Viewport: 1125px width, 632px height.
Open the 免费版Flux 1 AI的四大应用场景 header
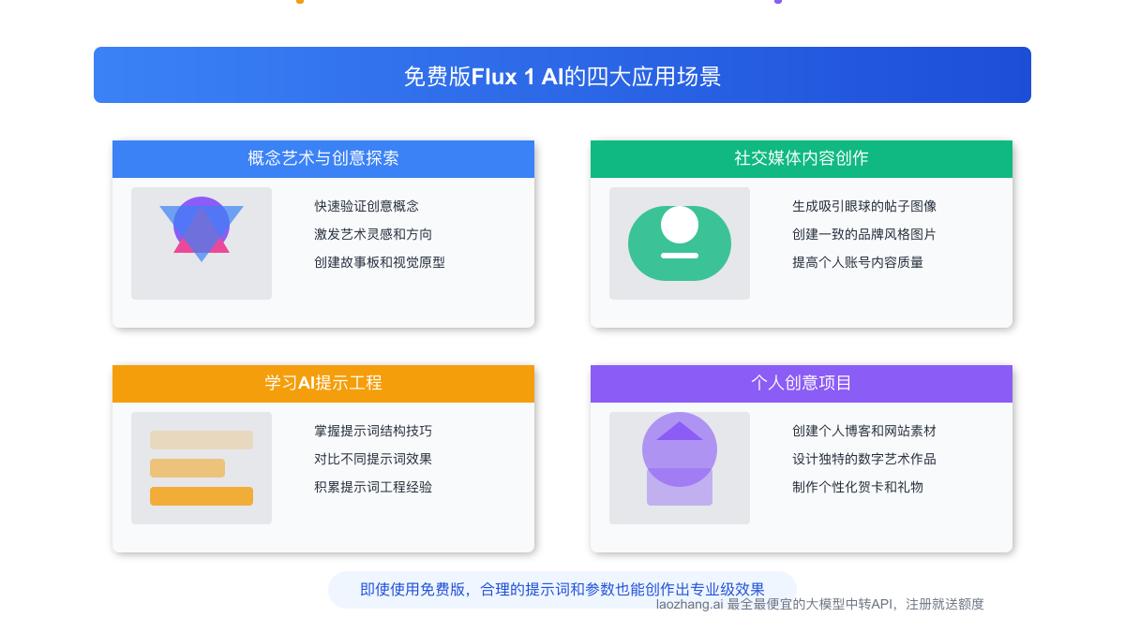[562, 74]
